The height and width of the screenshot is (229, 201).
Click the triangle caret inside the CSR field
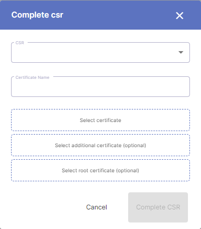pos(181,52)
